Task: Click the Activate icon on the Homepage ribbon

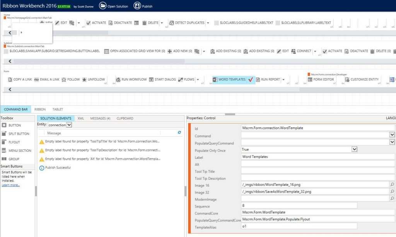Action: pyautogui.click(x=89, y=22)
